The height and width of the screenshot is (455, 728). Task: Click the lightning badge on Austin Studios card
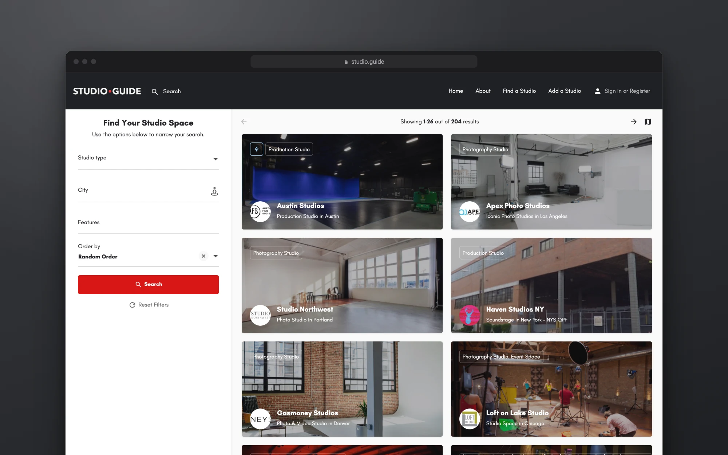coord(257,149)
